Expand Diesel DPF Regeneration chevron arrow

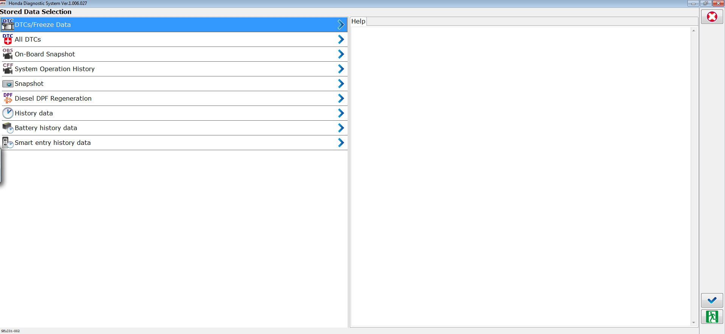click(x=341, y=98)
